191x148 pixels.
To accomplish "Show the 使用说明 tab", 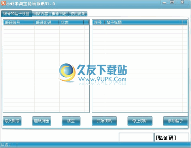I will 78,14.
